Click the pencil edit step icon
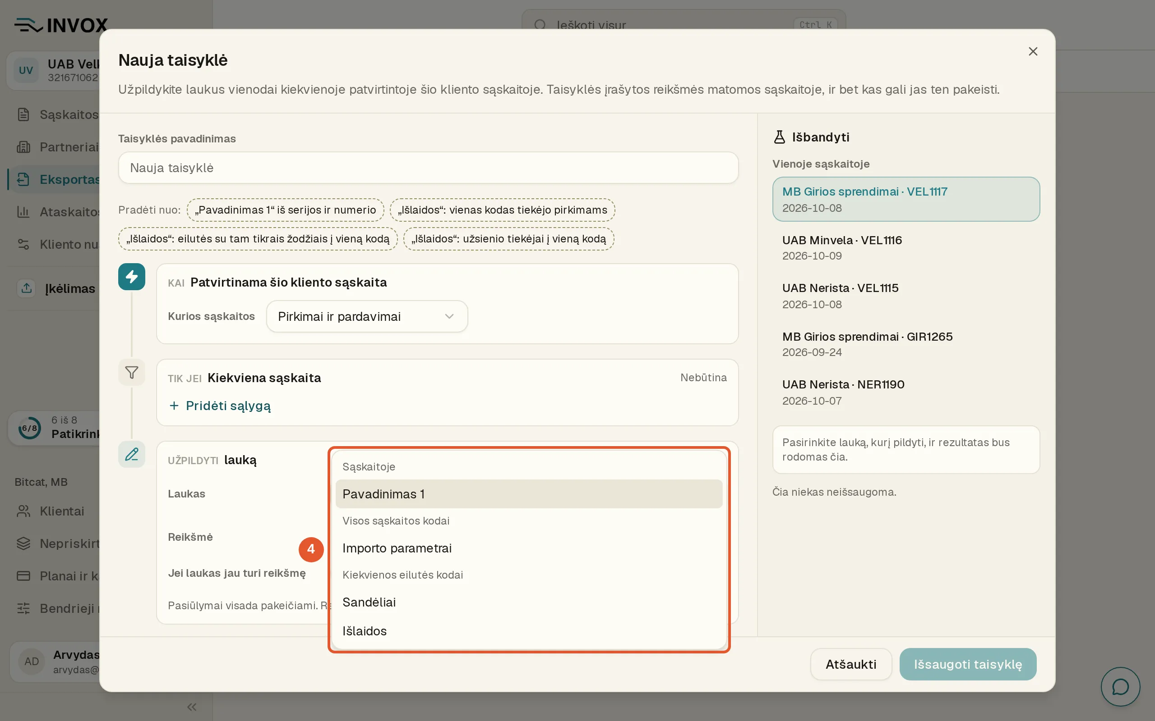This screenshot has width=1155, height=721. (x=132, y=454)
